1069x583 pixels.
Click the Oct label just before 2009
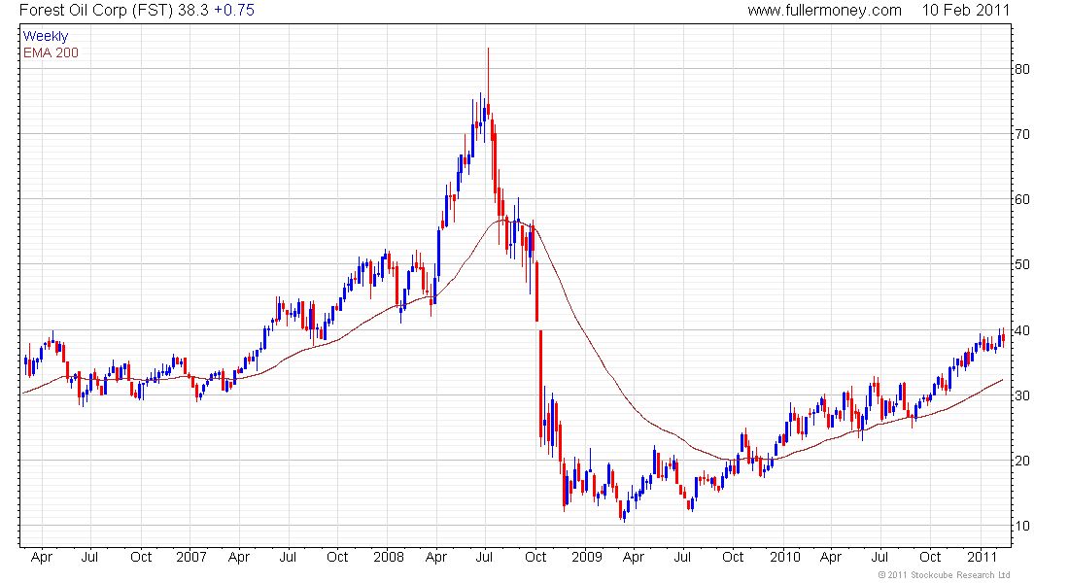point(535,557)
